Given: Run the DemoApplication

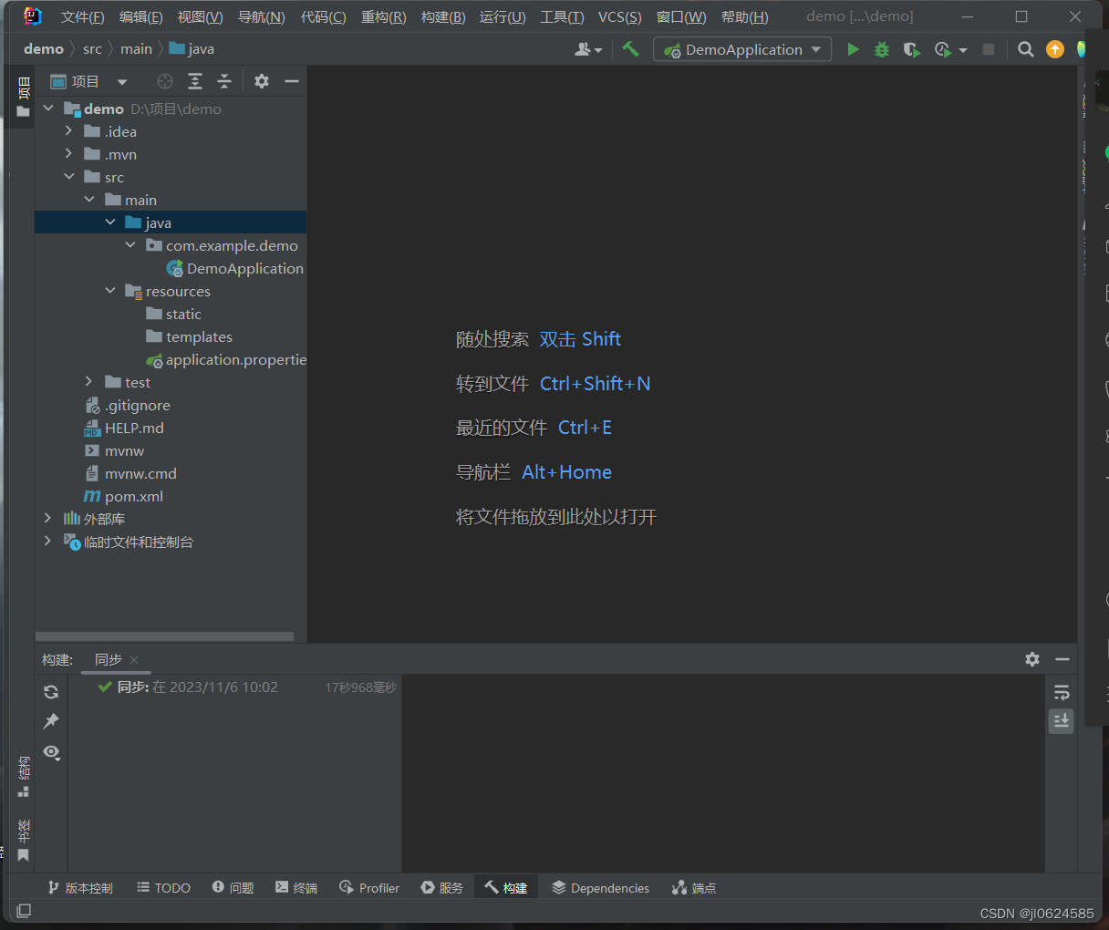Looking at the screenshot, I should tap(852, 49).
